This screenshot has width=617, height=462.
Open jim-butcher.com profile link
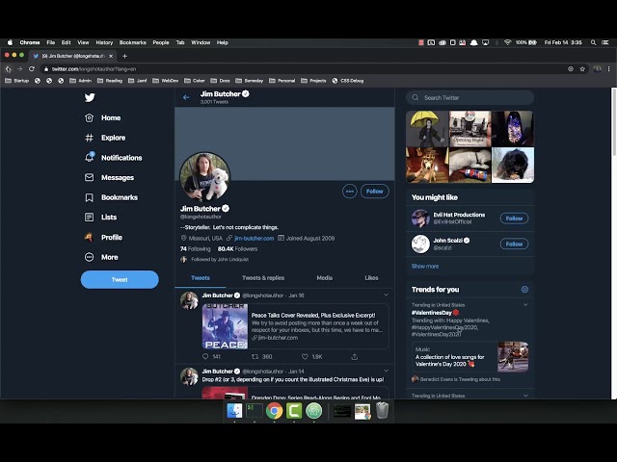254,238
